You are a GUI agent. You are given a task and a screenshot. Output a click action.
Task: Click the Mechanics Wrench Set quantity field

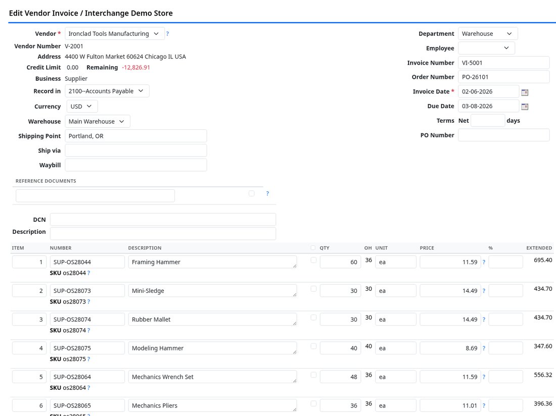[340, 377]
